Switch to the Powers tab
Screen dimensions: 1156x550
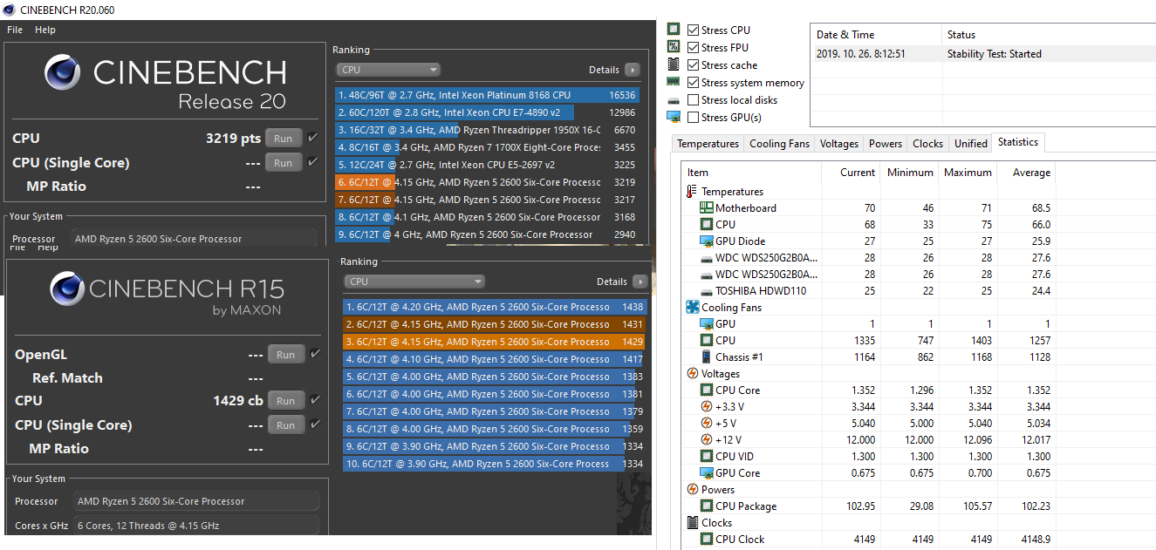coord(886,144)
